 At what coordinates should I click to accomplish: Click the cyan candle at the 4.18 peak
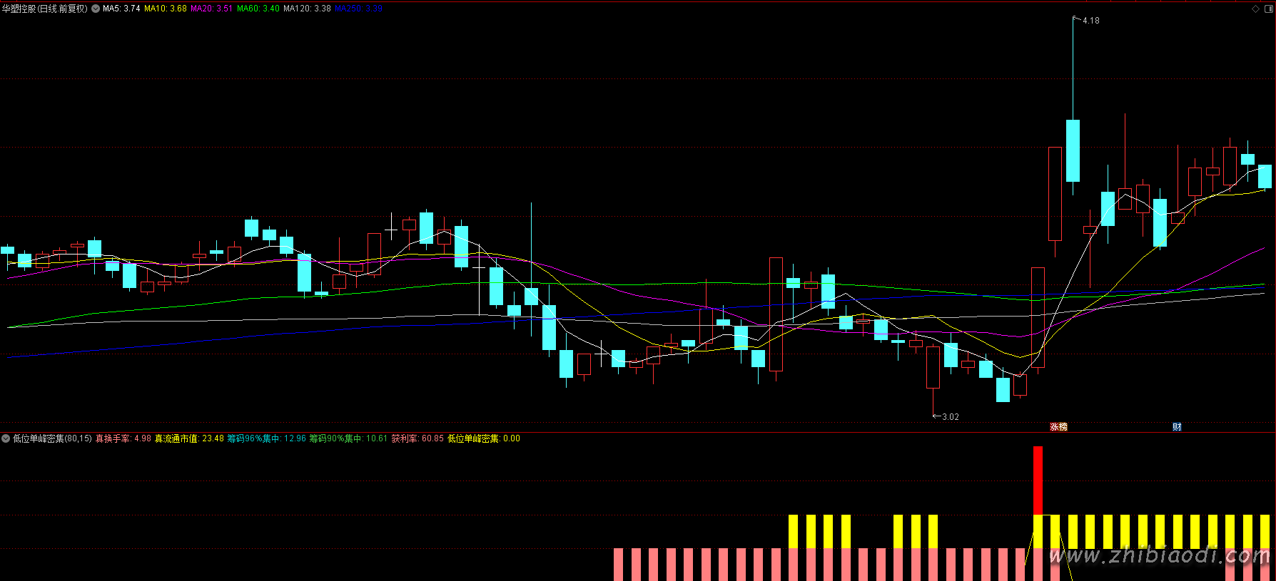[x=1073, y=150]
